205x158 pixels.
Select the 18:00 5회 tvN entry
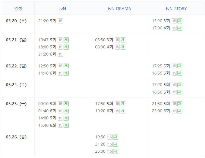click(47, 47)
